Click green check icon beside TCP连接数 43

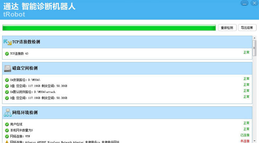[x=7, y=54]
